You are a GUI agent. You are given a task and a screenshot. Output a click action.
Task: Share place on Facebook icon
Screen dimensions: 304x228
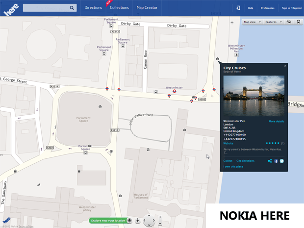[x=276, y=161]
